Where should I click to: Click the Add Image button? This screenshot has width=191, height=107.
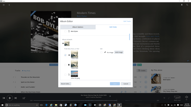click(119, 52)
